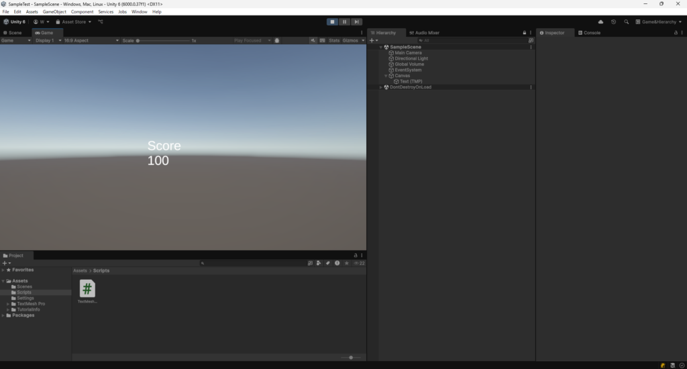Filter project by label tag icon
The width and height of the screenshot is (687, 369).
point(327,263)
